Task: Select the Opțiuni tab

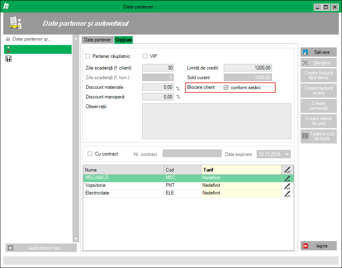Action: pyautogui.click(x=124, y=40)
